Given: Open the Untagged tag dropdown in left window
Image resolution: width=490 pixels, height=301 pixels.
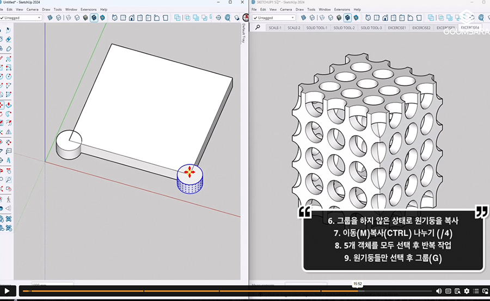Looking at the screenshot, I should tap(23, 17).
